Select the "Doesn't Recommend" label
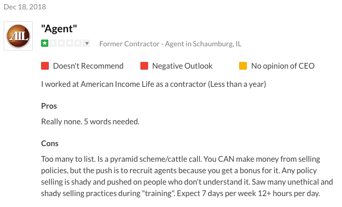Image resolution: width=342 pixels, height=207 pixels. pos(88,66)
